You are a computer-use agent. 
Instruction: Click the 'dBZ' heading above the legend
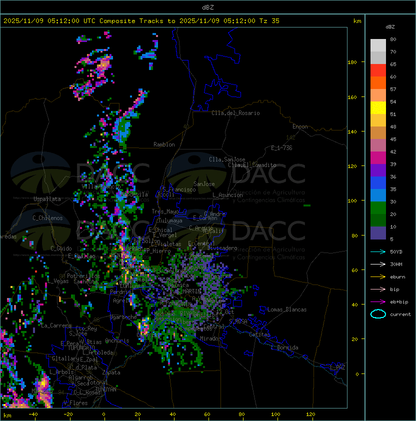pyautogui.click(x=390, y=27)
